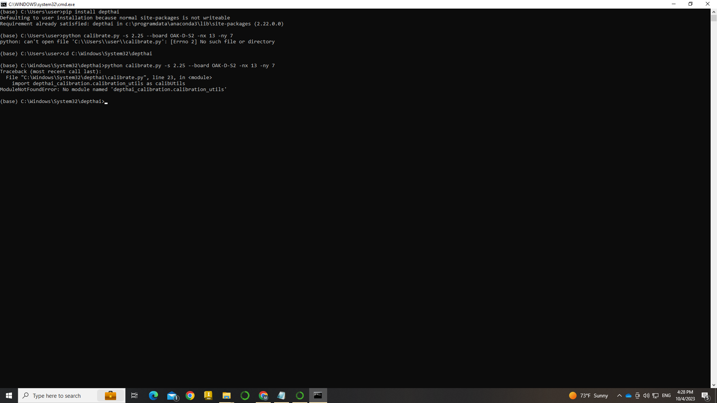Click the active Command Prompt taskbar icon
This screenshot has height=403, width=717.
pos(318,396)
